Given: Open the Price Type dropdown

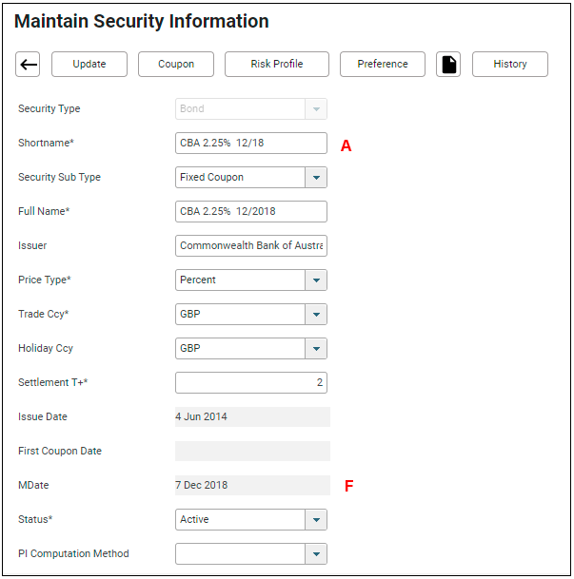Looking at the screenshot, I should click(316, 280).
